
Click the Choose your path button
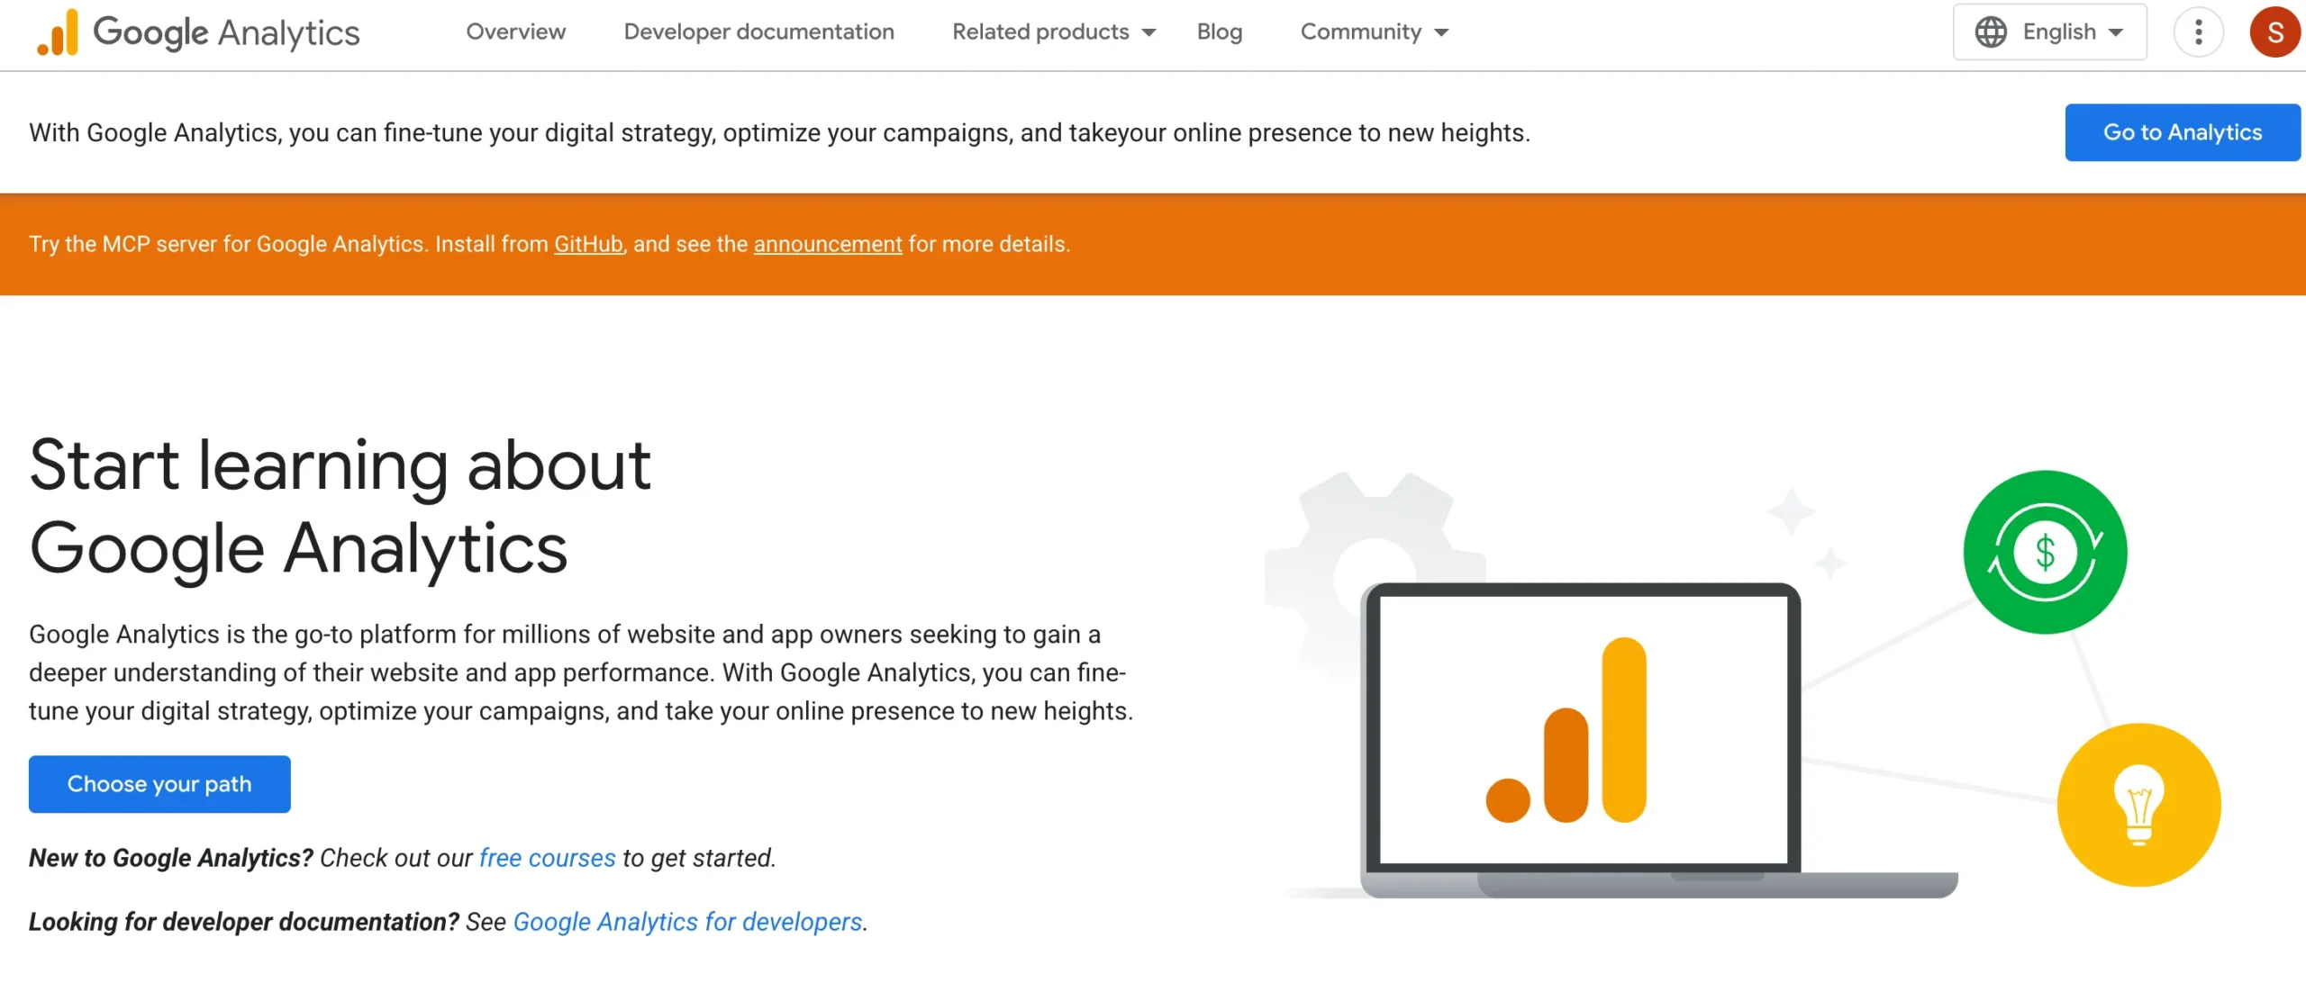pyautogui.click(x=159, y=783)
